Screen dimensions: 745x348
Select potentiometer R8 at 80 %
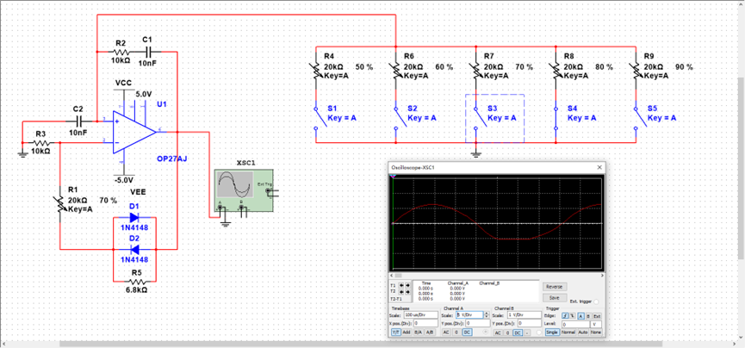coord(555,71)
